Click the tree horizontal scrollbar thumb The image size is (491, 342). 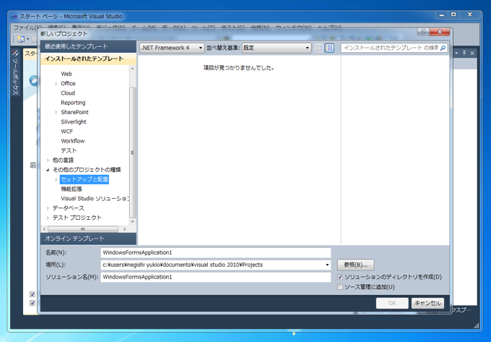[x=83, y=229]
